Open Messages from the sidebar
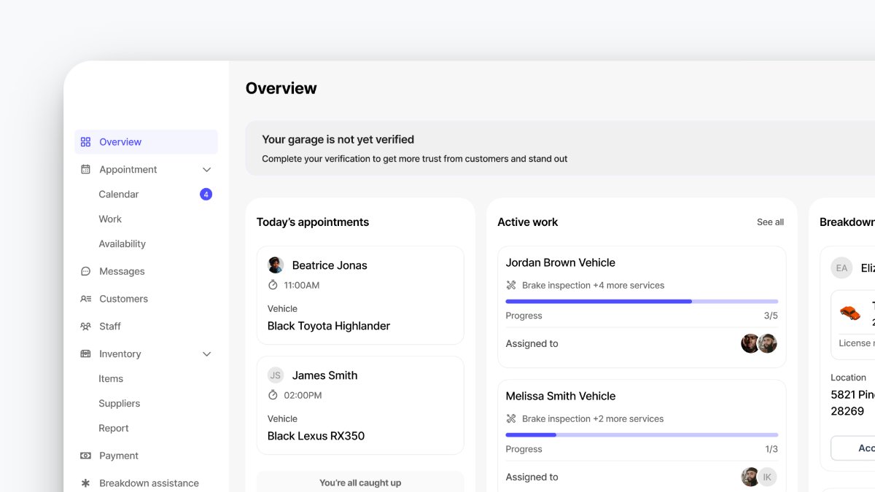This screenshot has height=492, width=875. tap(122, 271)
